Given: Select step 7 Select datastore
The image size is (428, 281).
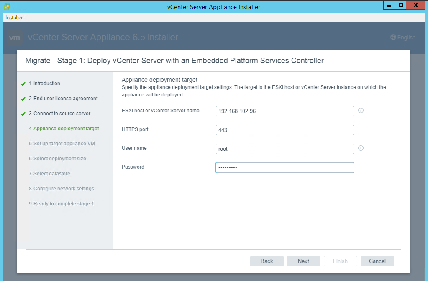Looking at the screenshot, I should (49, 173).
